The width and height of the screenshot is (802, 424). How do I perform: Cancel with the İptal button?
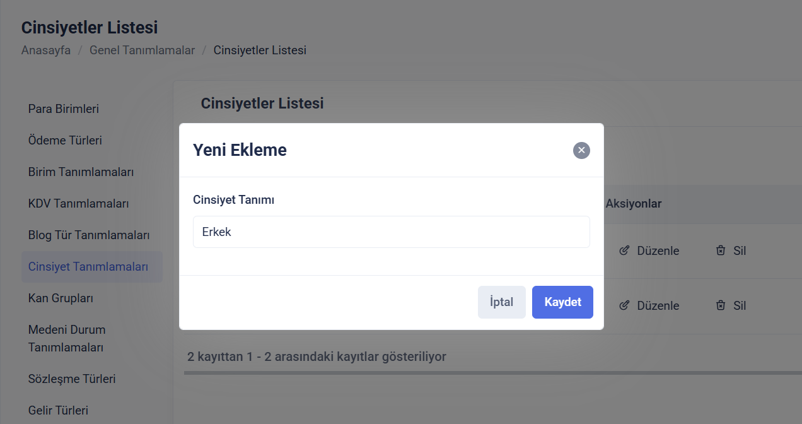[501, 302]
